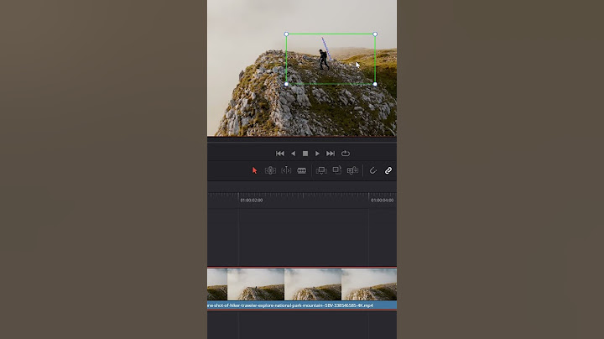Click the 01:00:04:00 timecode on the ruler
Viewport: 604px width, 339px height.
pos(383,201)
